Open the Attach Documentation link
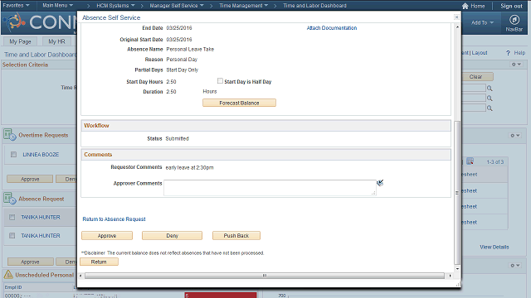 point(332,28)
